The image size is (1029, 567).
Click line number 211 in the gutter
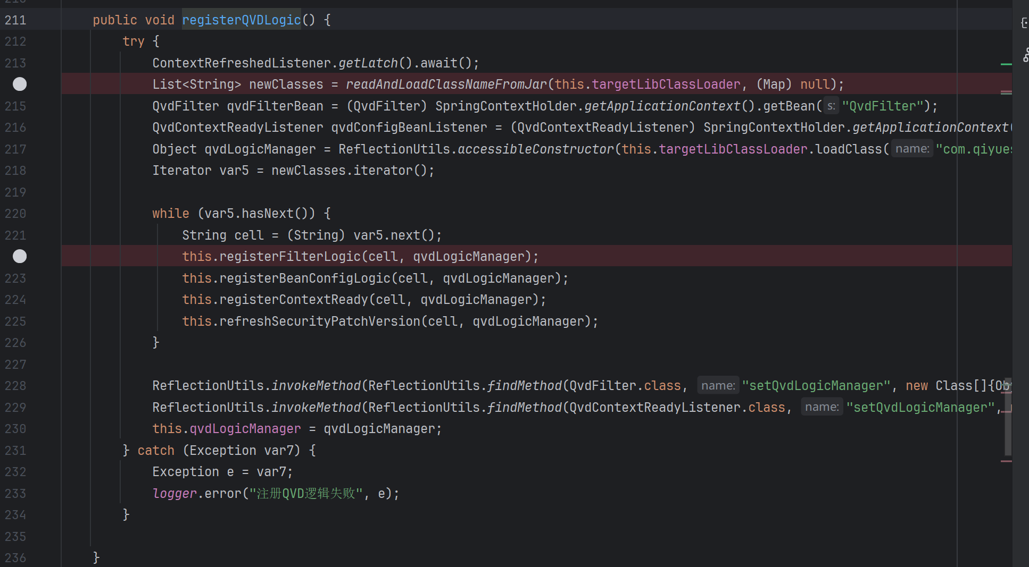15,20
